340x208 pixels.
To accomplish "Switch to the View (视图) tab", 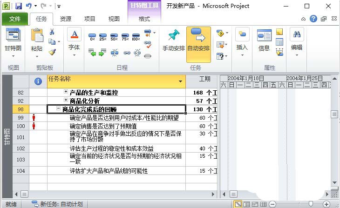I will click(x=114, y=19).
